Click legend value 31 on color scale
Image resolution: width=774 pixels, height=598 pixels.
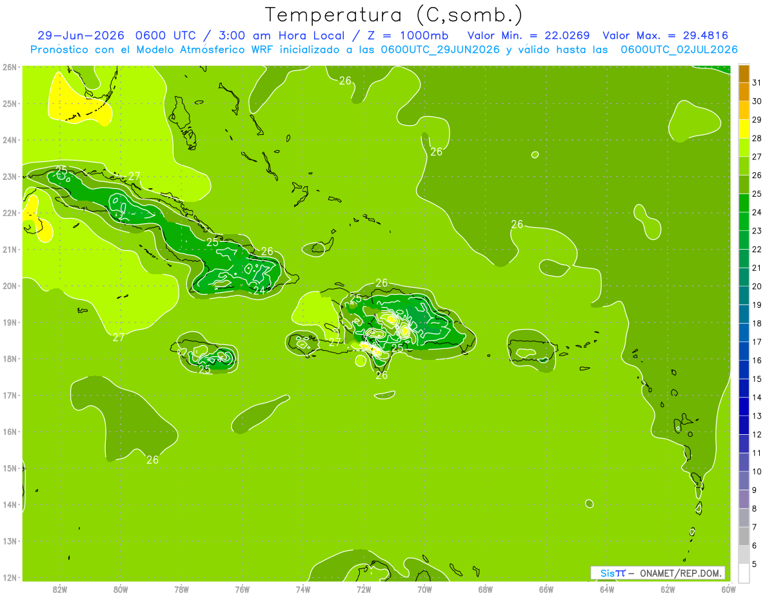(x=757, y=83)
